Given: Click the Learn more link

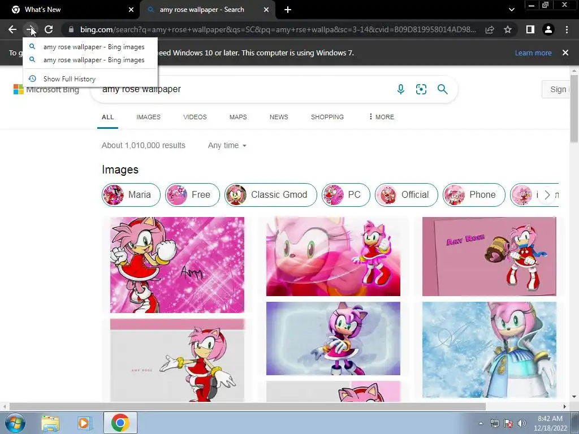Looking at the screenshot, I should (533, 53).
